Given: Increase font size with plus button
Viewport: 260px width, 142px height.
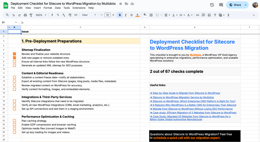Looking at the screenshot, I should click(x=113, y=15).
